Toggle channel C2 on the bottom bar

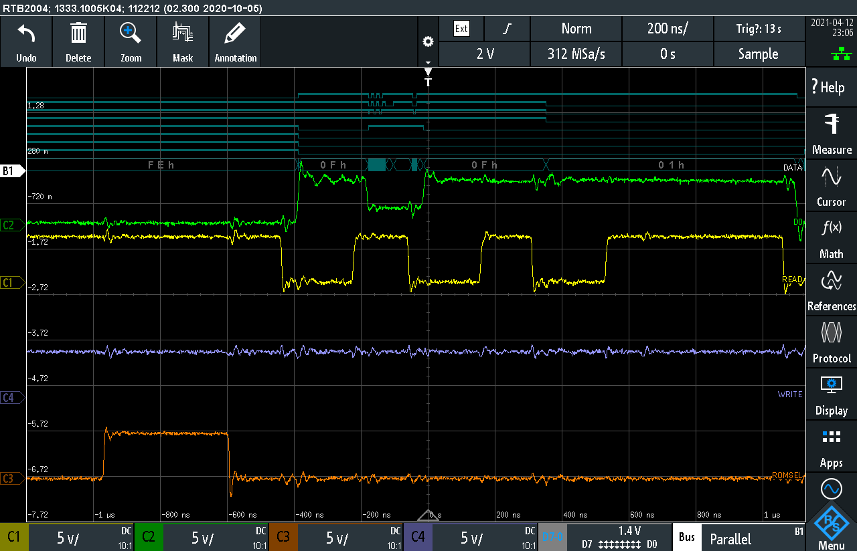tap(148, 537)
